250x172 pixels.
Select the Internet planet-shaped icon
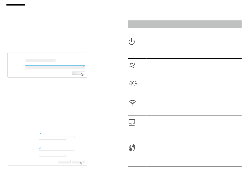[x=132, y=65]
